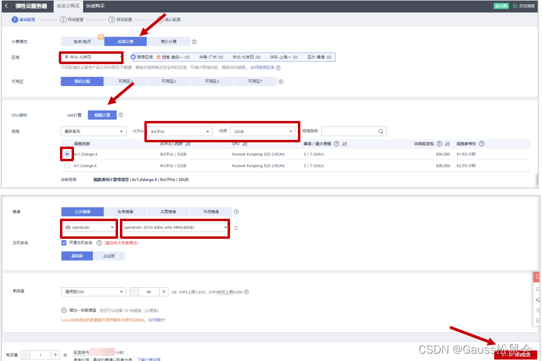Choose recommended region 华东-上海一 (0)

284,57
